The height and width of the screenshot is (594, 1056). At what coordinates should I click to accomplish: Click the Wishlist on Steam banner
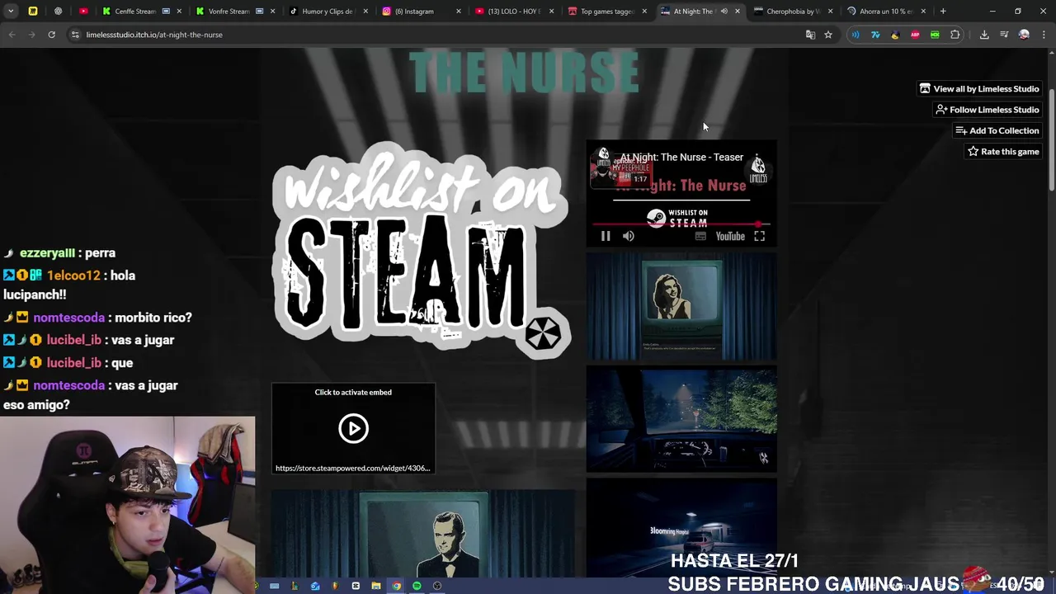[x=421, y=250]
